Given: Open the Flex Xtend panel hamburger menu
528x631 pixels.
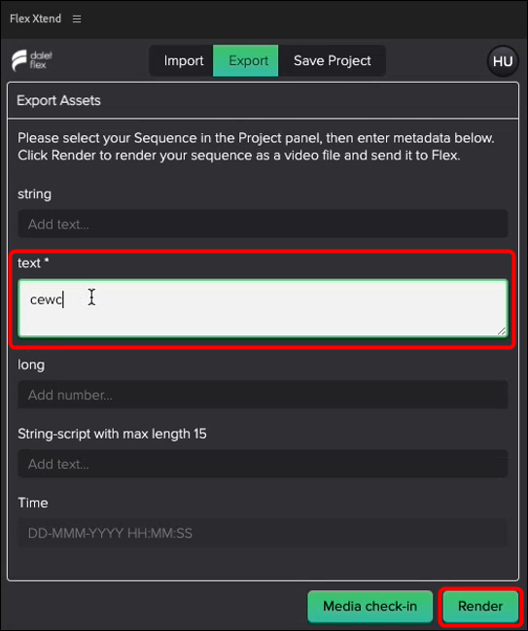Looking at the screenshot, I should click(77, 18).
